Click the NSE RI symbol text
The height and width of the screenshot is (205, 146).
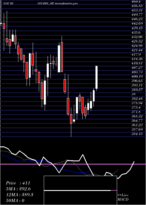(x=8, y=4)
